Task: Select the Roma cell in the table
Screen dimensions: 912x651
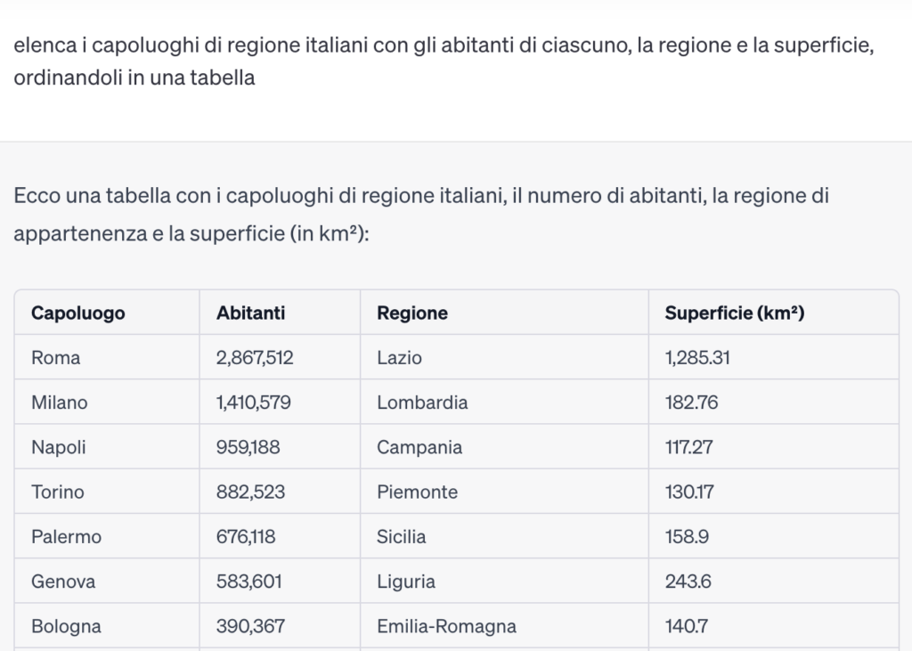Action: point(56,358)
